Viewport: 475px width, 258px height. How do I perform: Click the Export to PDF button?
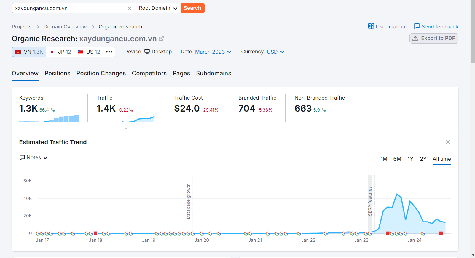(434, 39)
